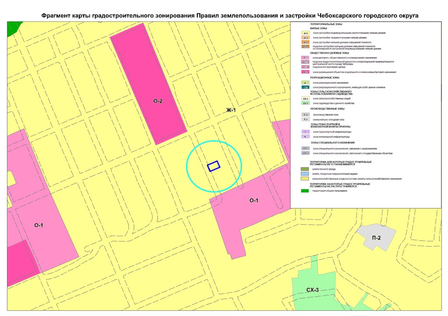Click the Ж-1 yellow swatch in the legend
The height and width of the screenshot is (316, 448).
306,33
